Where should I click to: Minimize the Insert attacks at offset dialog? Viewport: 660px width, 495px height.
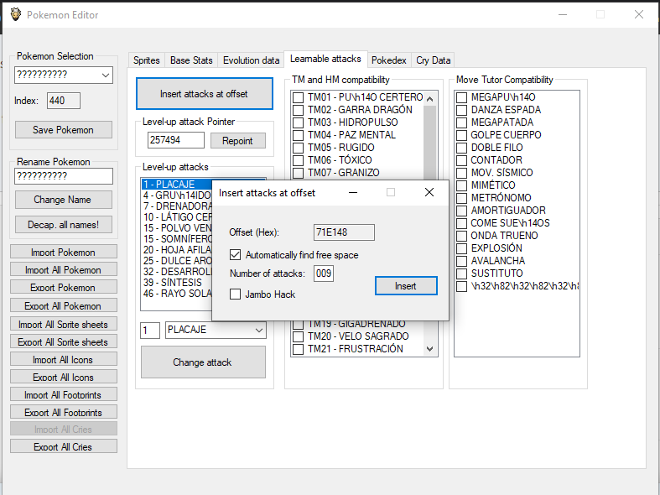tap(353, 192)
